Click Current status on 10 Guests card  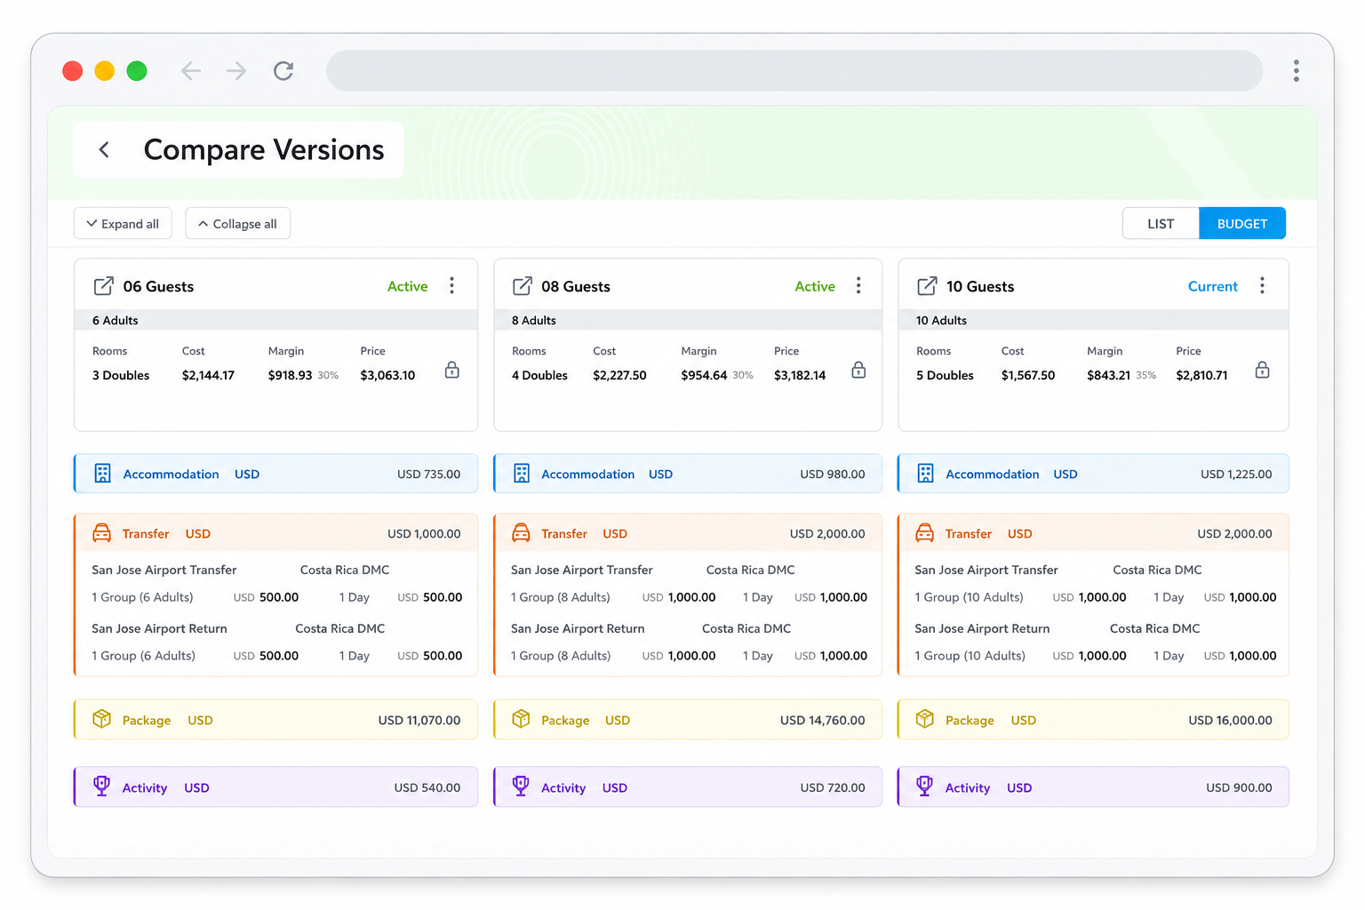click(x=1213, y=286)
